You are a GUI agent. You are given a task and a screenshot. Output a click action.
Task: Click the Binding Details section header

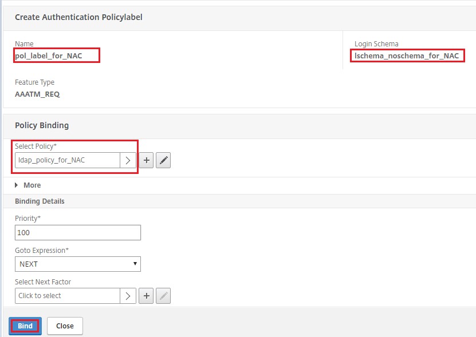coord(40,201)
